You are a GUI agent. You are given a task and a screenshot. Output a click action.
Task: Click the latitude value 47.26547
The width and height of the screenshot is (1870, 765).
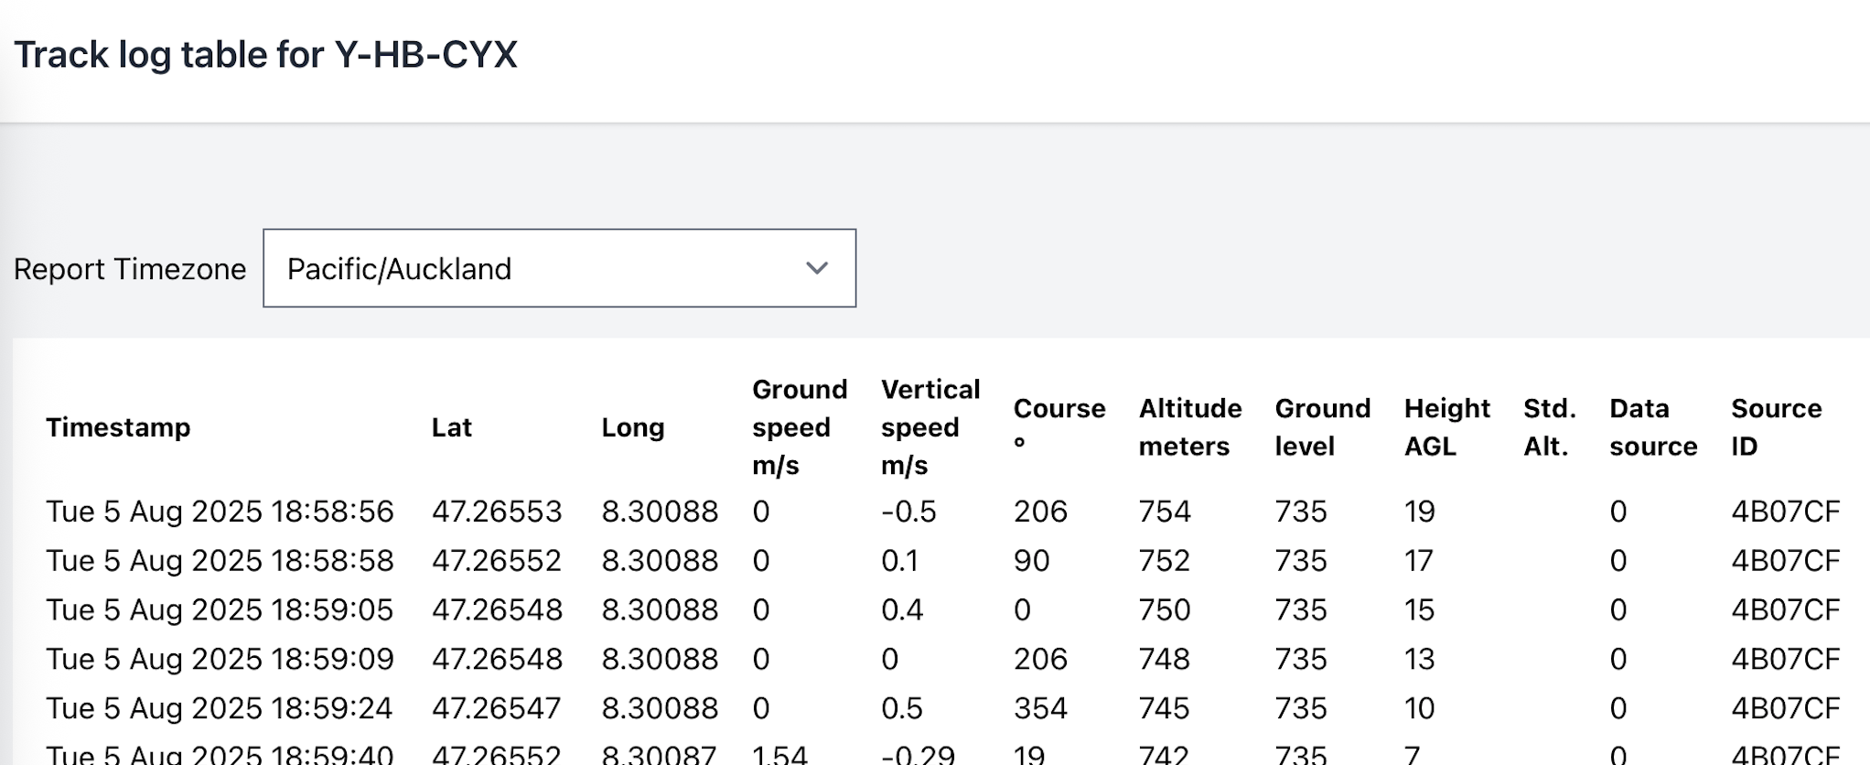pos(496,708)
